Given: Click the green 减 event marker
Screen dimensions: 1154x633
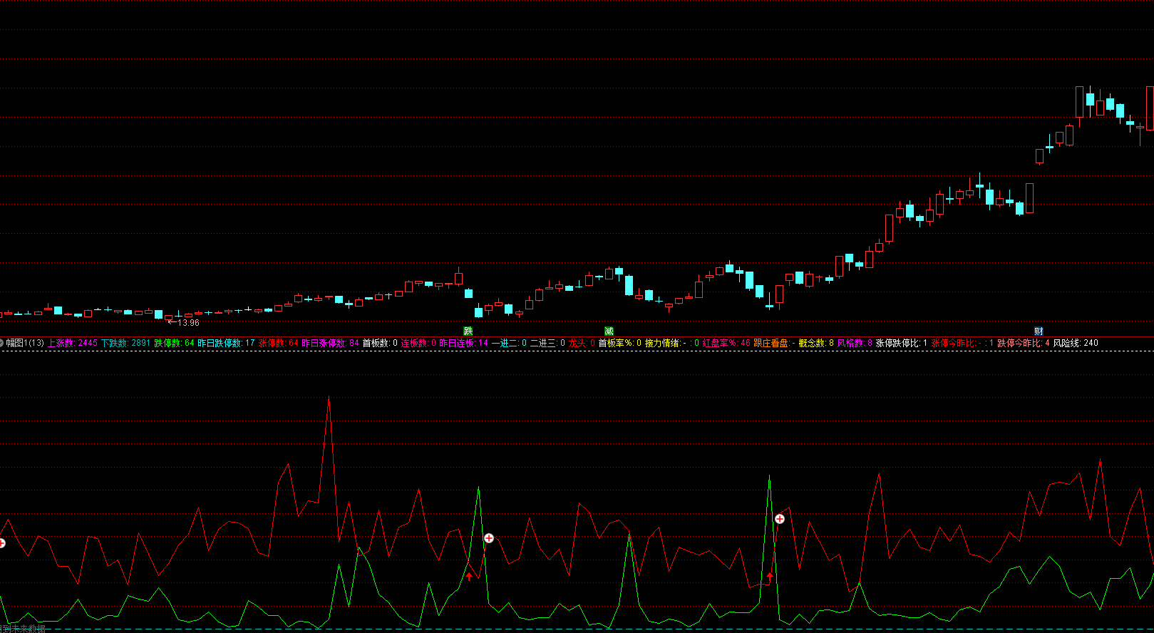Looking at the screenshot, I should (609, 331).
